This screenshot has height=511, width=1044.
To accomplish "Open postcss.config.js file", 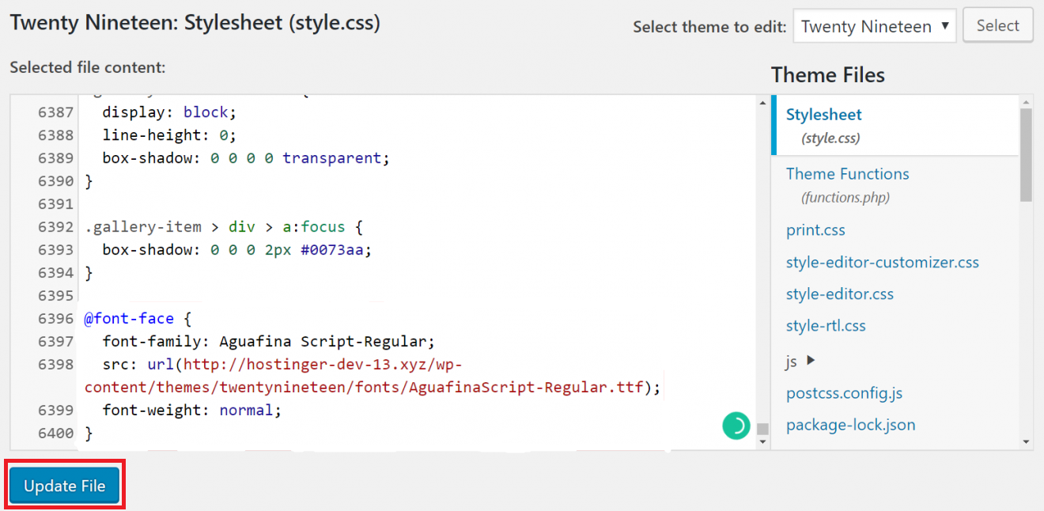I will pyautogui.click(x=844, y=393).
